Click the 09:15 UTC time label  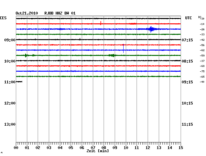pos(187,82)
